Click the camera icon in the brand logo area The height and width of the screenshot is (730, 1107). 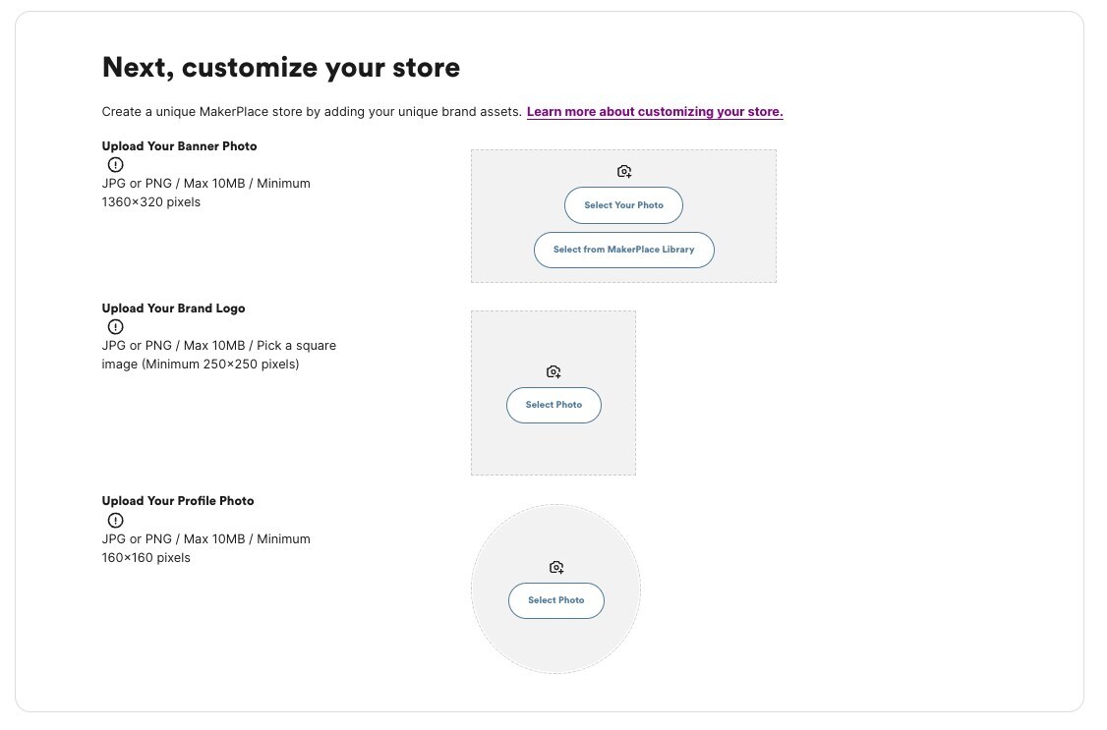pyautogui.click(x=553, y=371)
